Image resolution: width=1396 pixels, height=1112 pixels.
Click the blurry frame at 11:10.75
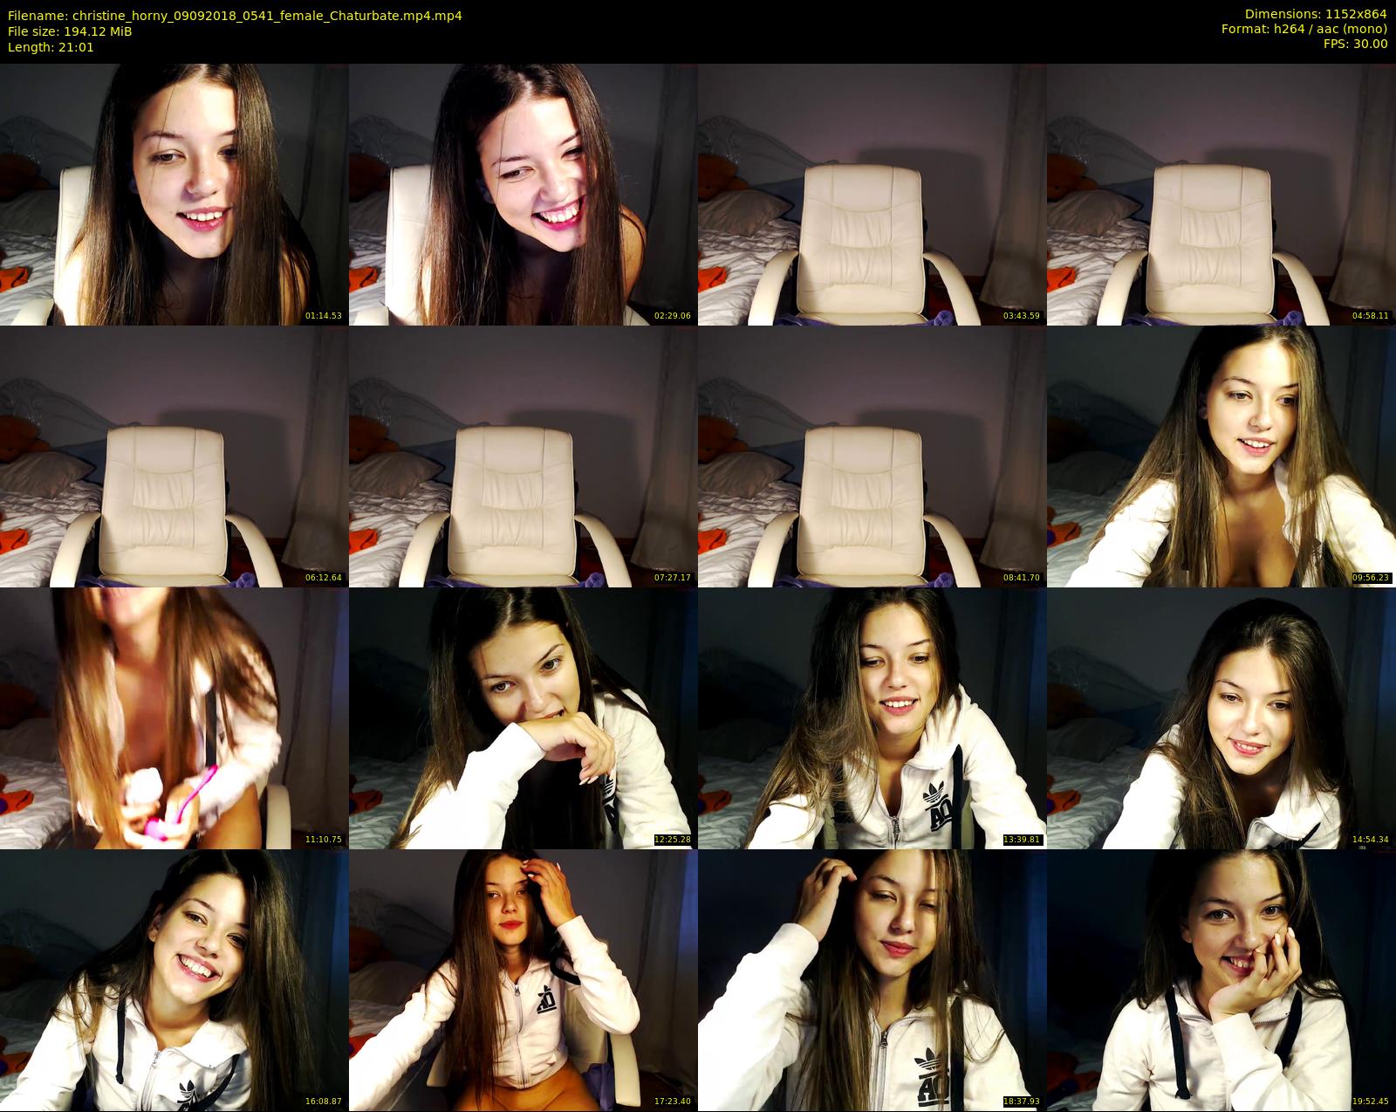[x=174, y=717]
